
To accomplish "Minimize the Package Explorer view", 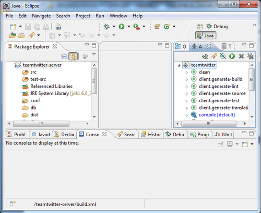I will click(87, 44).
